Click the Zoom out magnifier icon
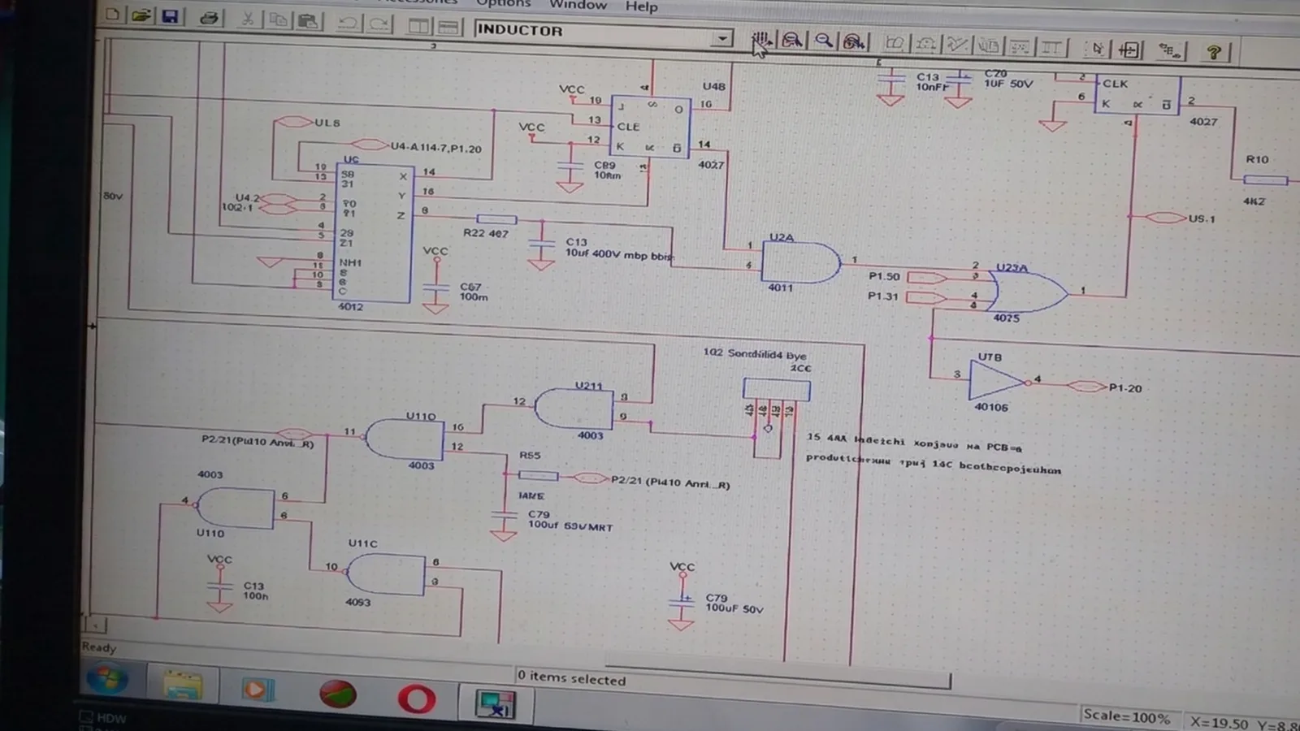The image size is (1300, 731). point(824,40)
